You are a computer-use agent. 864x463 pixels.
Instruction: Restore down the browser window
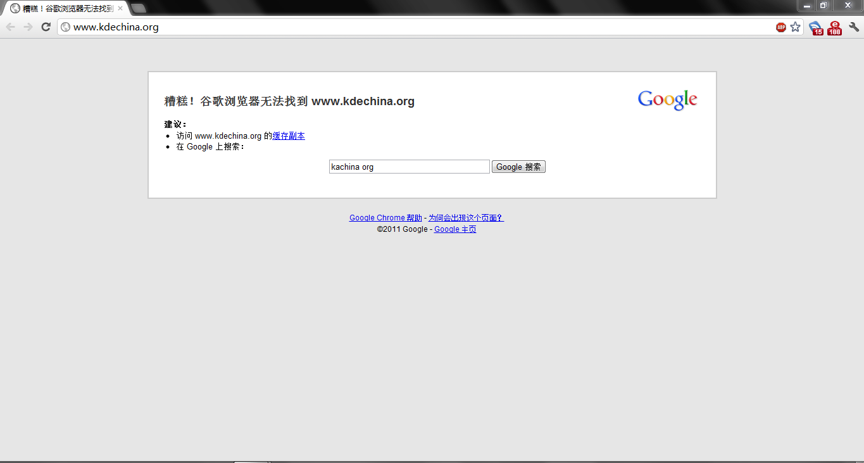click(823, 6)
